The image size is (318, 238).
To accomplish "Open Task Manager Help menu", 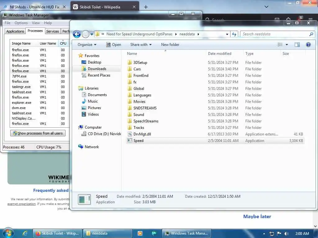I will tap(48, 23).
